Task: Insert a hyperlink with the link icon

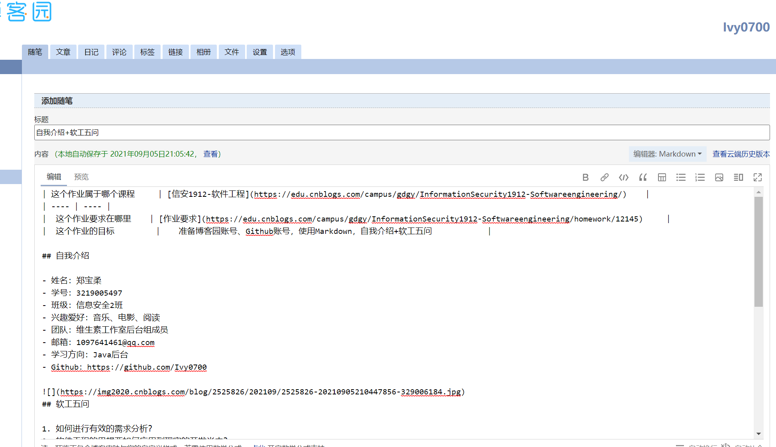Action: pos(604,178)
